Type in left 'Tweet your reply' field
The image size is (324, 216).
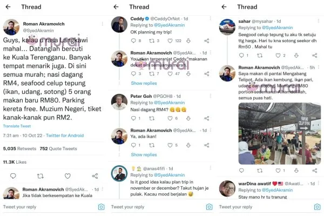[43, 207]
